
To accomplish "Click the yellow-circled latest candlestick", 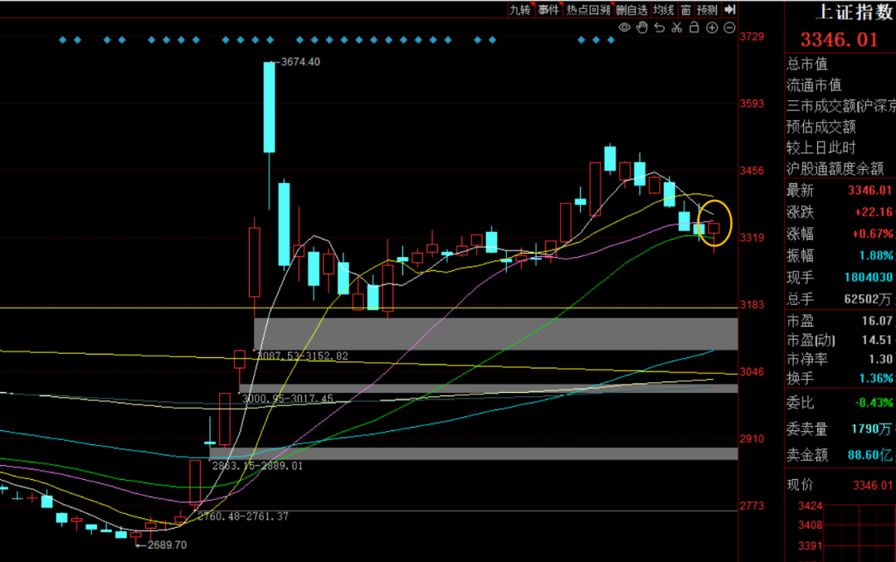I will (x=713, y=227).
